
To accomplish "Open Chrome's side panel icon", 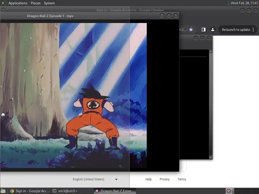I will (204, 30).
